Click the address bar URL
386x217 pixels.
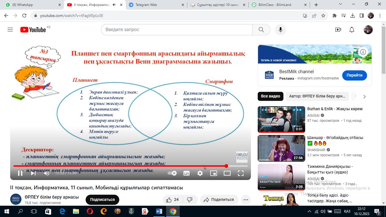pyautogui.click(x=72, y=16)
